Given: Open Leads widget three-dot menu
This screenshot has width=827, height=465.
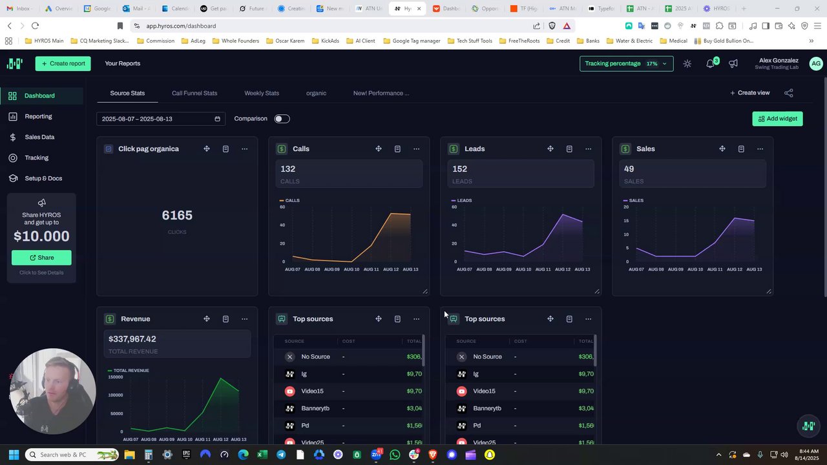Looking at the screenshot, I should coord(588,149).
